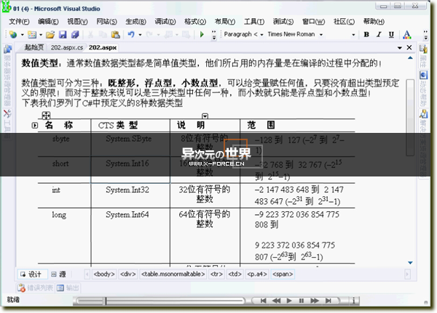Open the 编辑(E) menu
The image size is (437, 313).
click(48, 21)
